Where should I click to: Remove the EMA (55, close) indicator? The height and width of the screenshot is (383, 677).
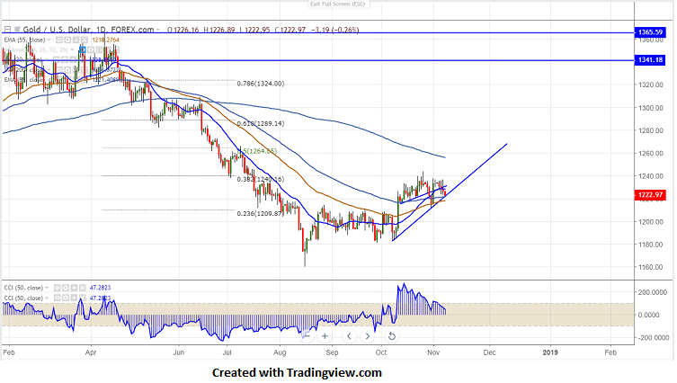[x=85, y=40]
